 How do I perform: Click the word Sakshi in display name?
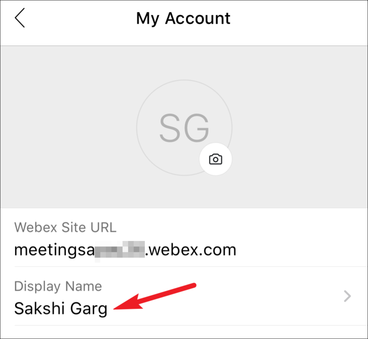pos(39,308)
